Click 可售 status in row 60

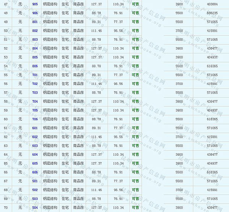pyautogui.click(x=135, y=119)
